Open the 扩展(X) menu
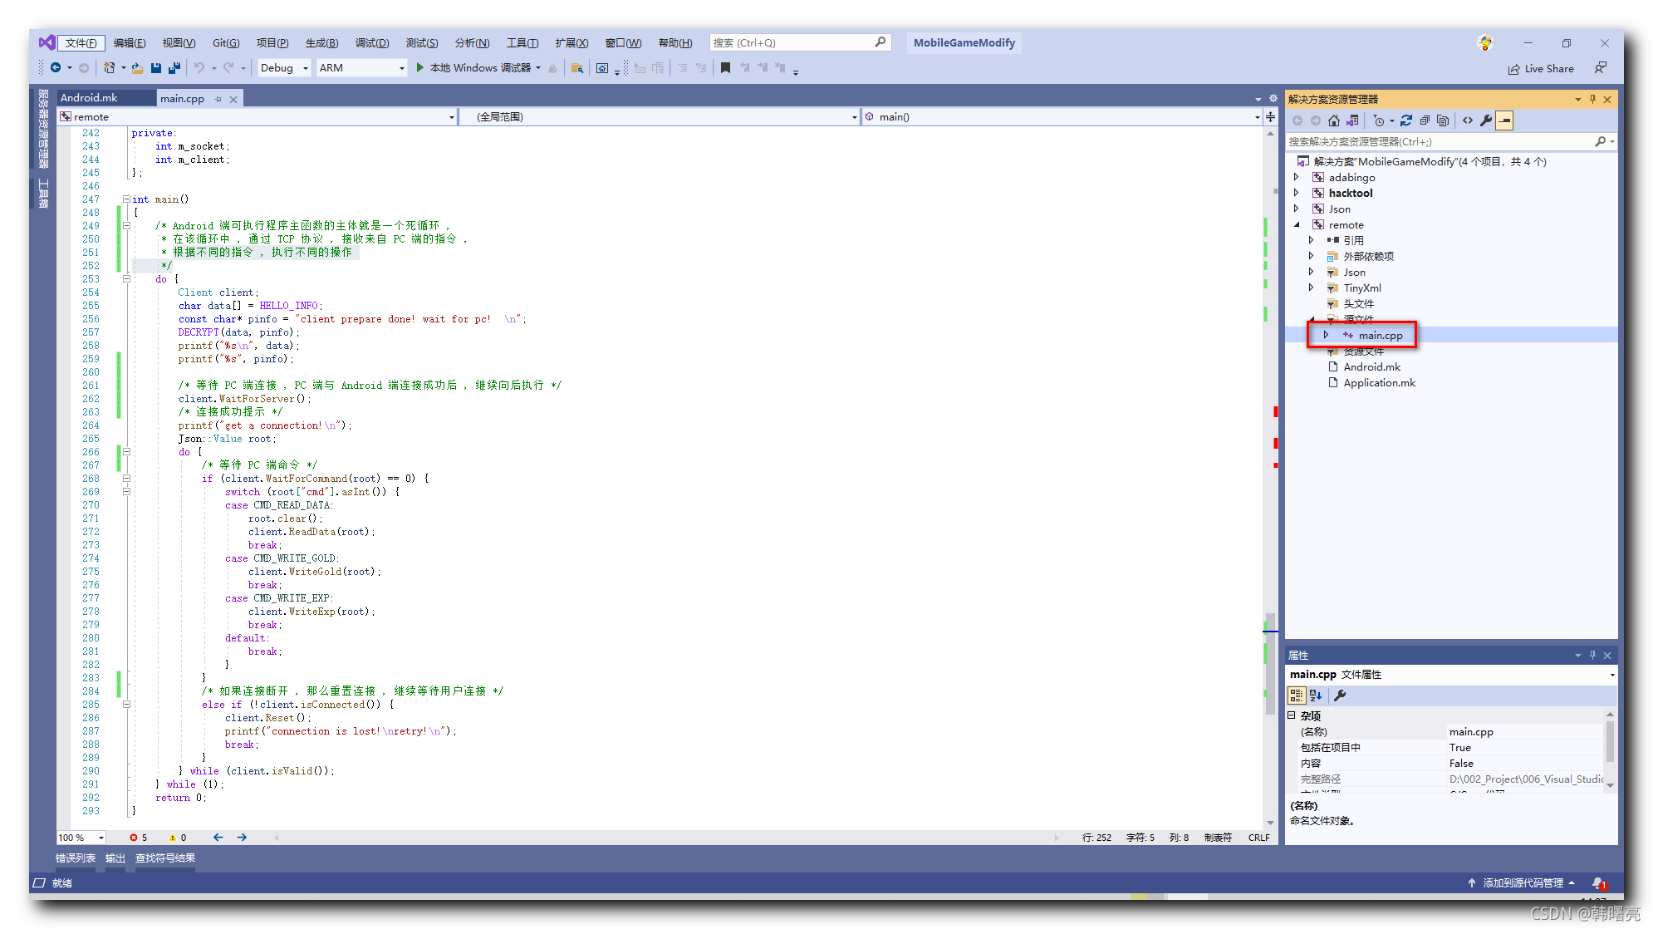Viewport: 1653px width, 929px height. tap(571, 43)
